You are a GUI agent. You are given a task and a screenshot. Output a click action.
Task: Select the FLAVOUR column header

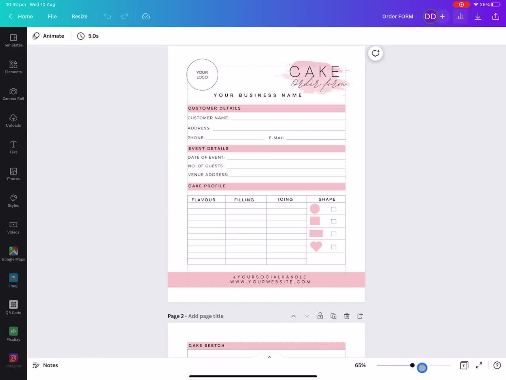click(204, 200)
